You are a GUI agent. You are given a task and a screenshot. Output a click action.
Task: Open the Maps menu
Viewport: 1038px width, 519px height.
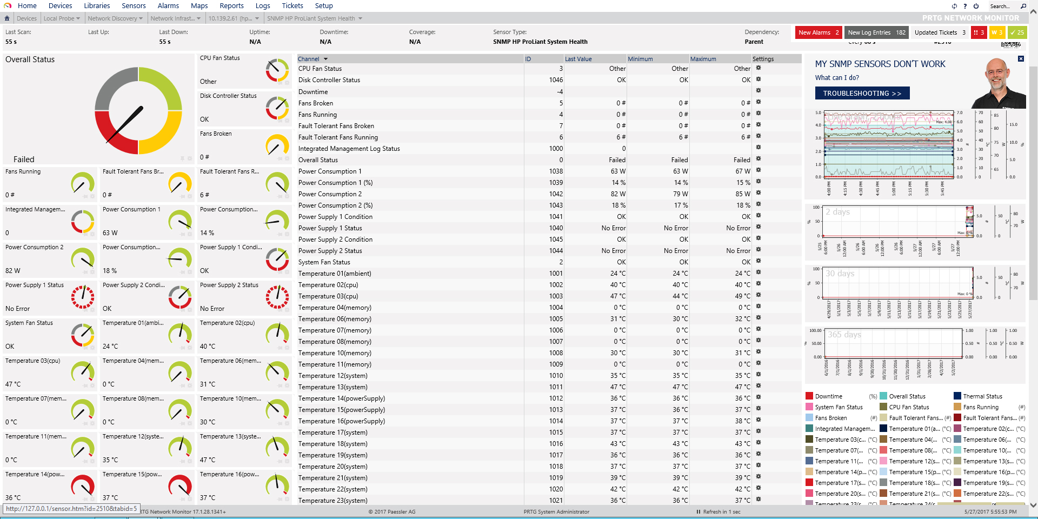click(199, 6)
